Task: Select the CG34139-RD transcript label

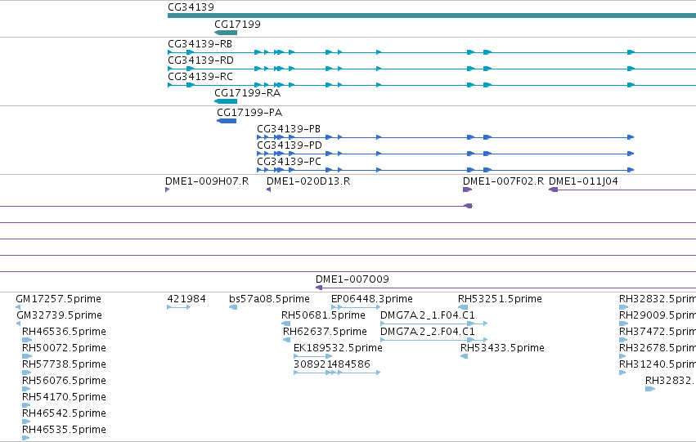Action: (200, 60)
